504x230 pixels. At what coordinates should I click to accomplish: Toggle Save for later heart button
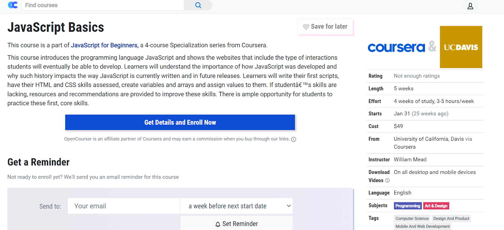pyautogui.click(x=325, y=27)
